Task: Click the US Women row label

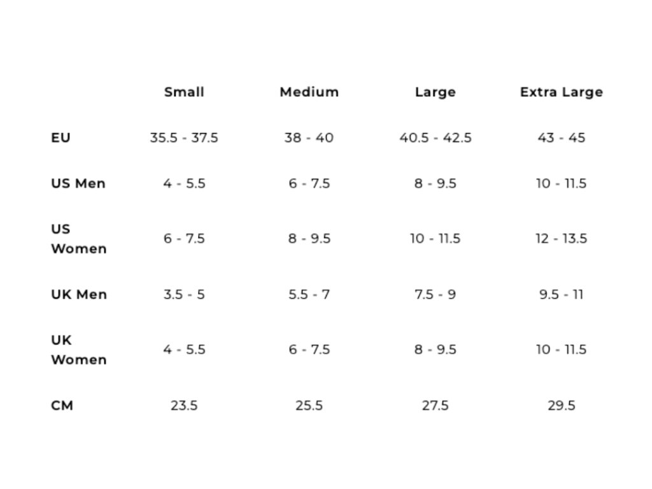Action: point(78,239)
